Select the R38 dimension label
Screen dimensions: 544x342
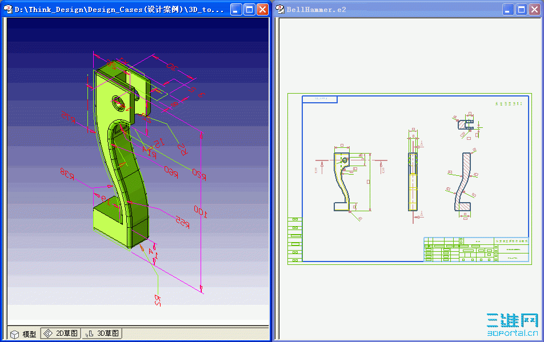point(67,174)
